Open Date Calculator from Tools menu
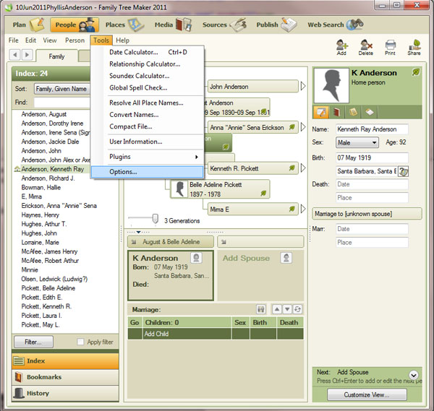434x411 pixels. tap(148, 52)
